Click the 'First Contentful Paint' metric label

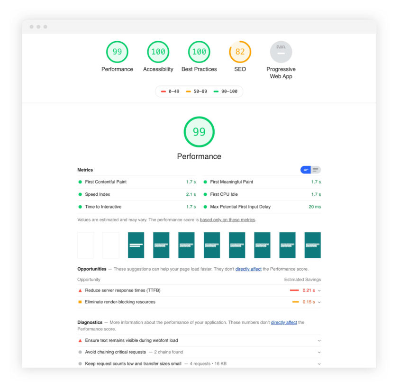[106, 182]
